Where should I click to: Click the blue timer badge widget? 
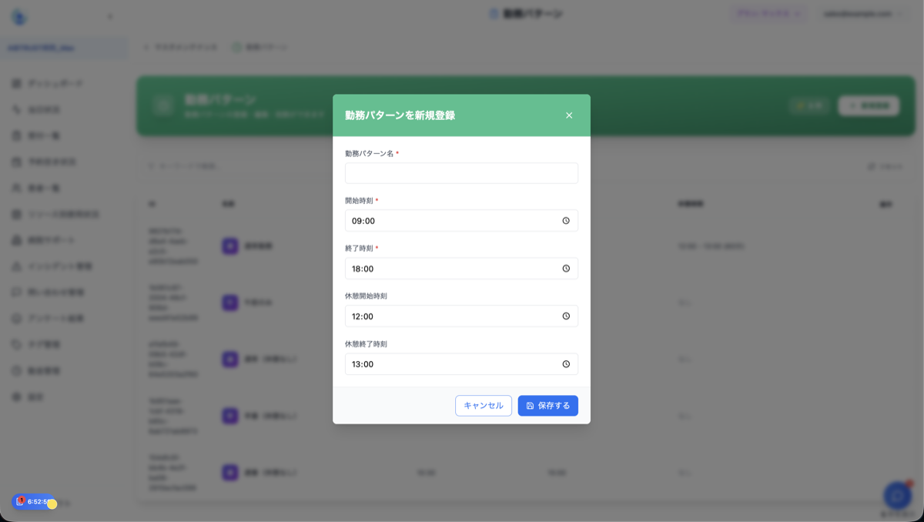[x=32, y=502]
